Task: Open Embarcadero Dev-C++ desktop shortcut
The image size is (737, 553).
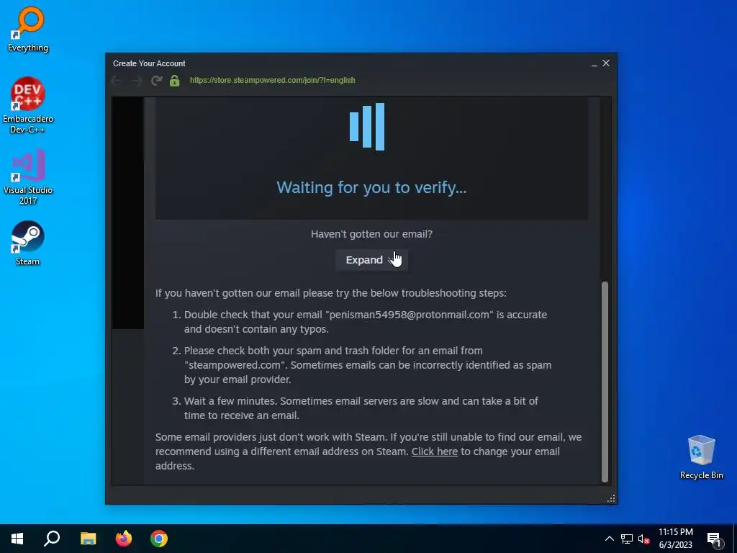Action: pyautogui.click(x=28, y=105)
